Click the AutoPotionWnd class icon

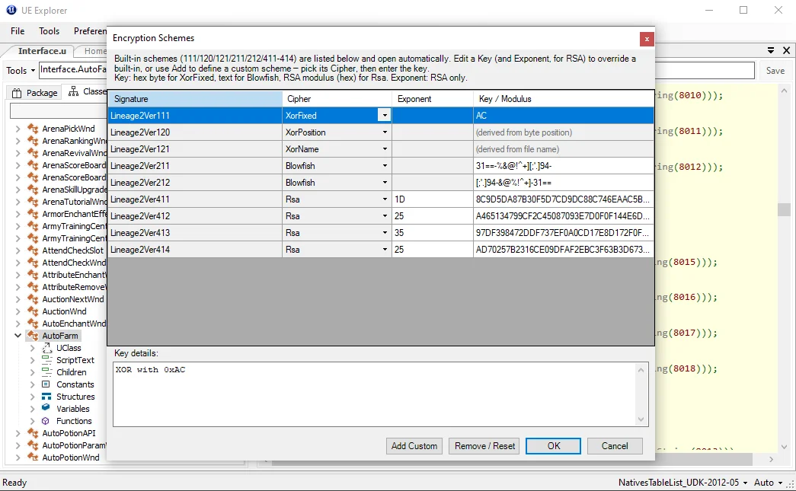[x=33, y=457]
